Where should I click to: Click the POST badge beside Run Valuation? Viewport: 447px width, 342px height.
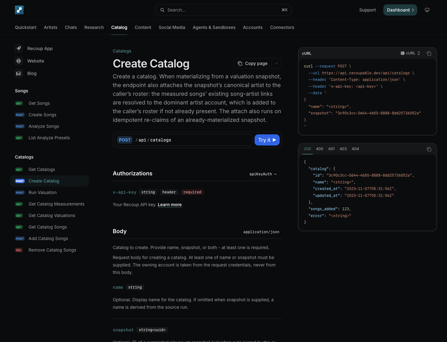point(20,192)
